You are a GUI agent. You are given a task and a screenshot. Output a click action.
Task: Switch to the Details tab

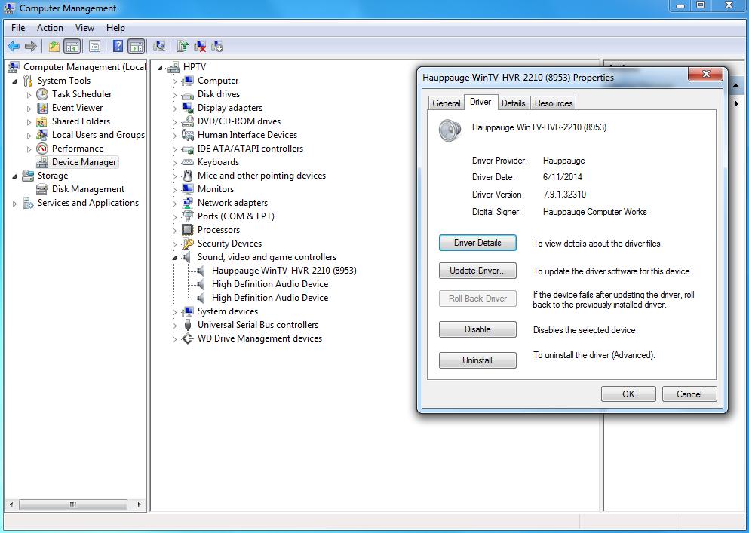click(513, 103)
